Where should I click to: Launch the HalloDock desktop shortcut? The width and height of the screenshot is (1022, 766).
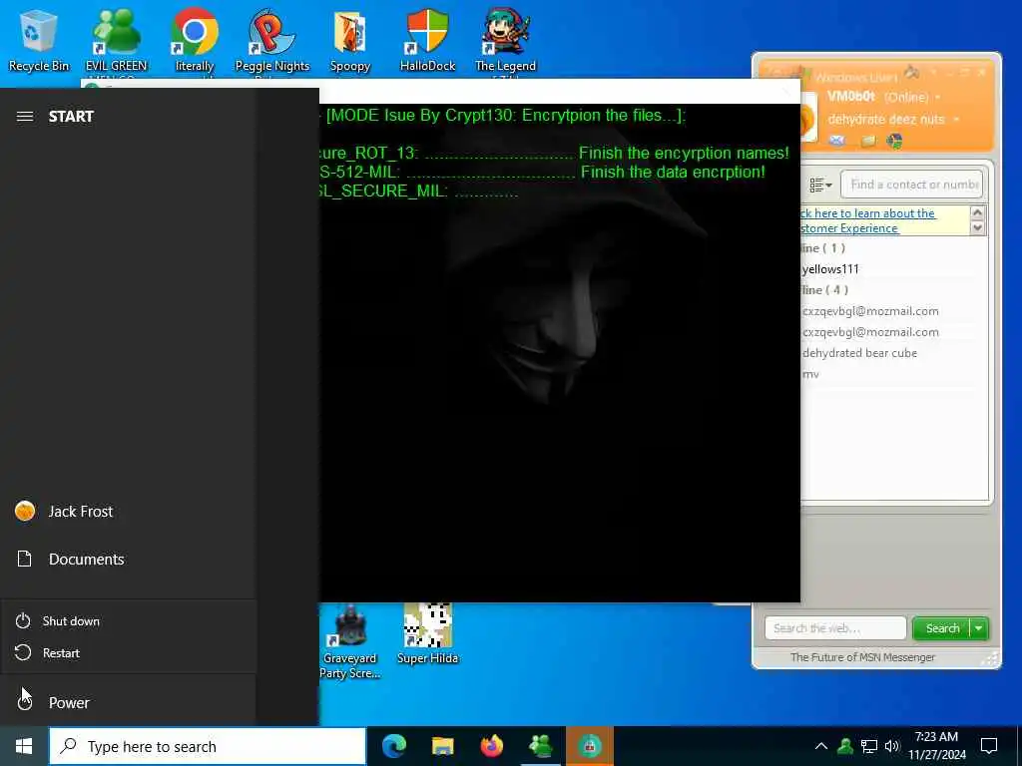point(427,40)
